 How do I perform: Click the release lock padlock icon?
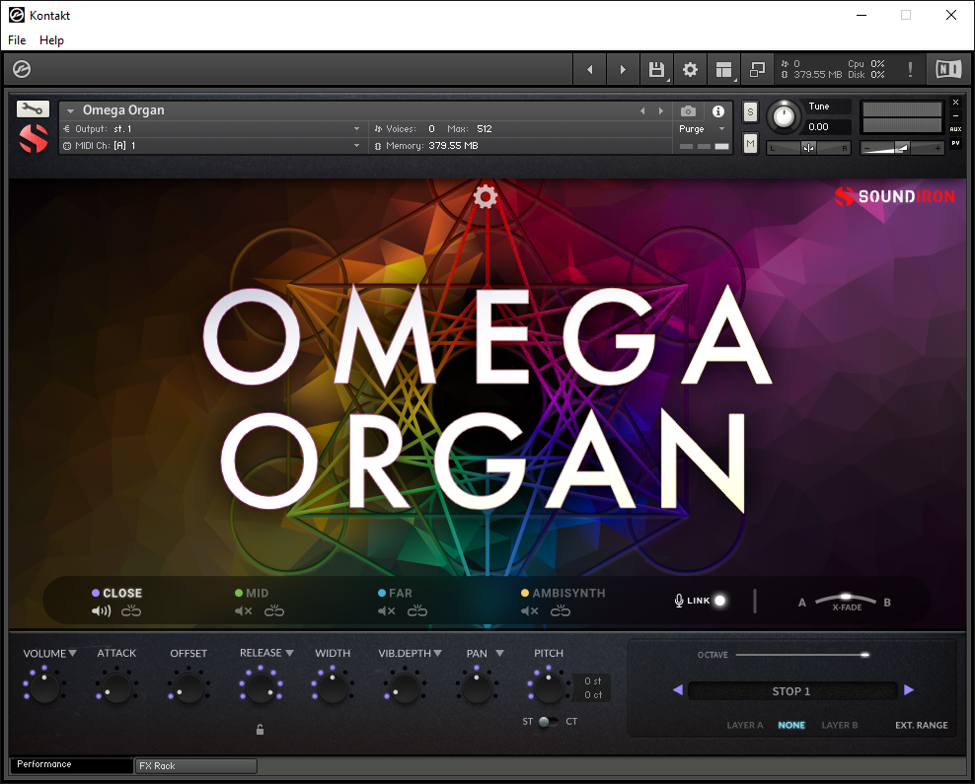click(x=260, y=730)
